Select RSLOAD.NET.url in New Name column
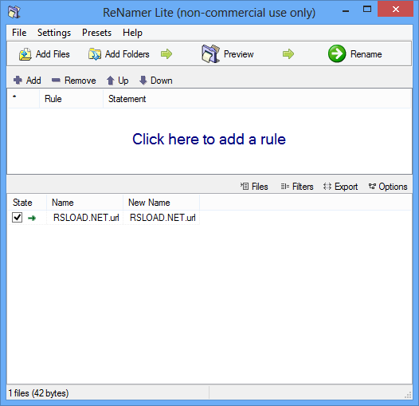Viewport: 419px width, 406px height. 163,218
